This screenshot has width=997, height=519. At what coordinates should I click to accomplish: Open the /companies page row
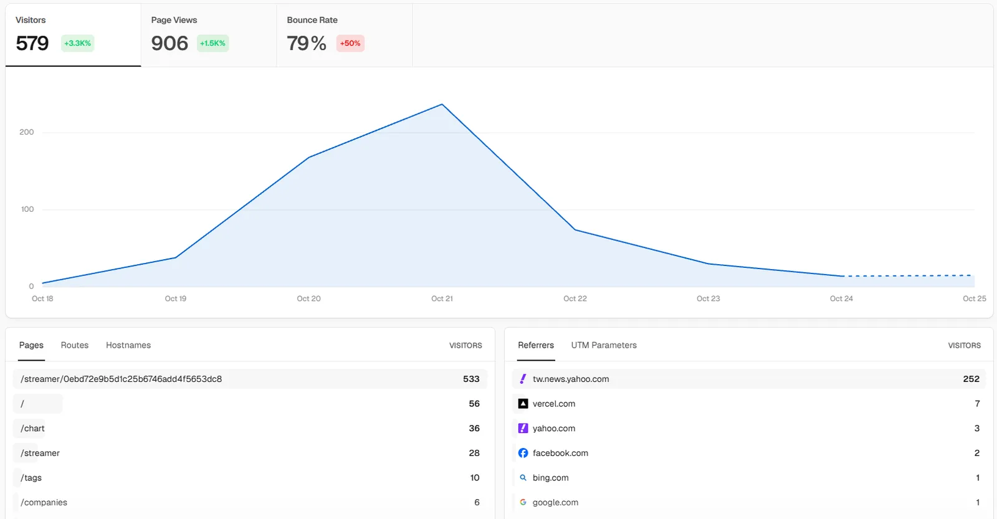(250, 502)
